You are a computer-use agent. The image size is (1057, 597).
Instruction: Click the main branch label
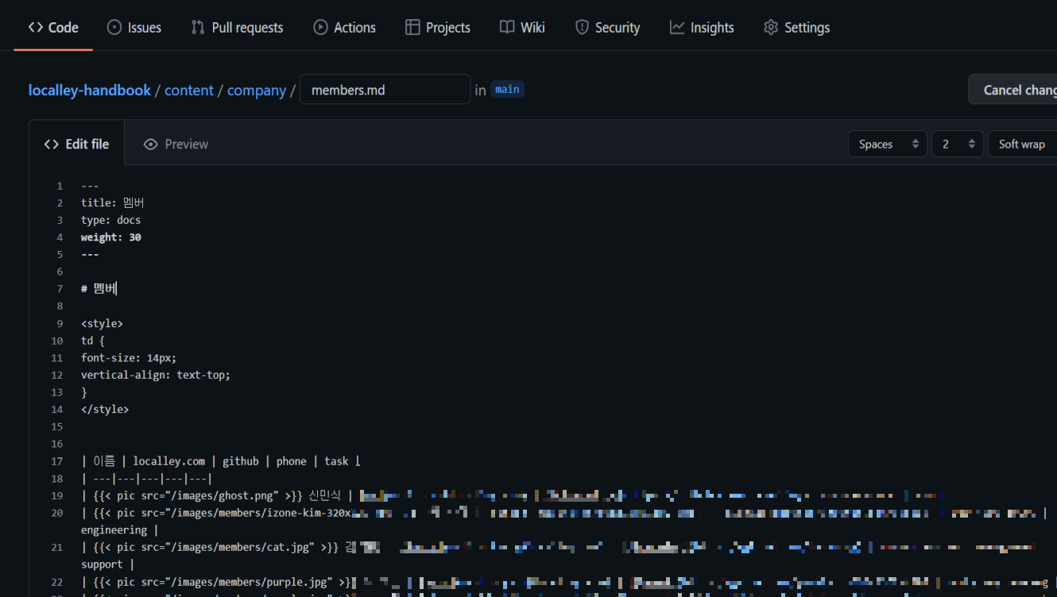(507, 90)
